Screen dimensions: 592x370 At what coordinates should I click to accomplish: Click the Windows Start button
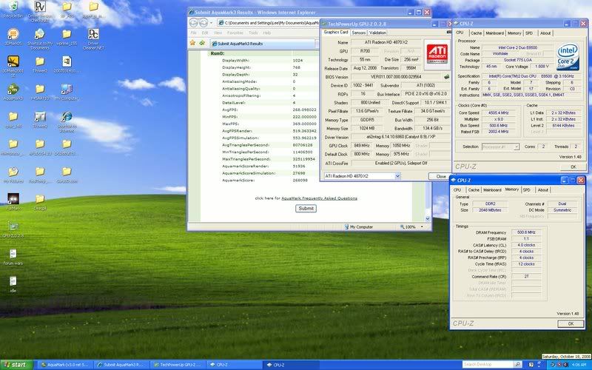[x=17, y=365]
